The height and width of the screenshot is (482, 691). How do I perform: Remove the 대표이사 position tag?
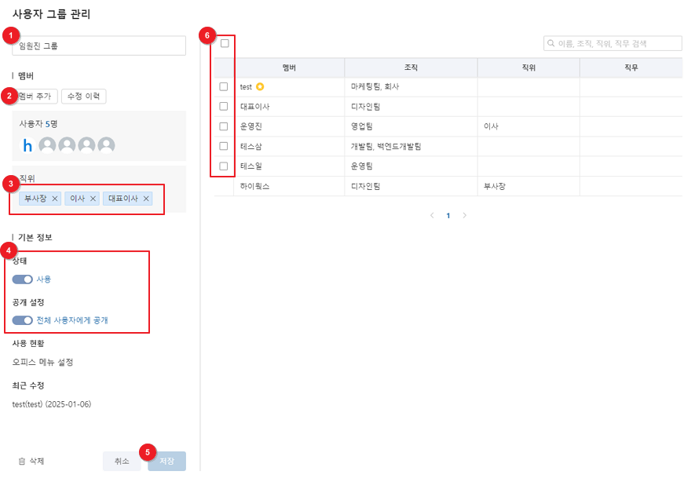click(146, 199)
